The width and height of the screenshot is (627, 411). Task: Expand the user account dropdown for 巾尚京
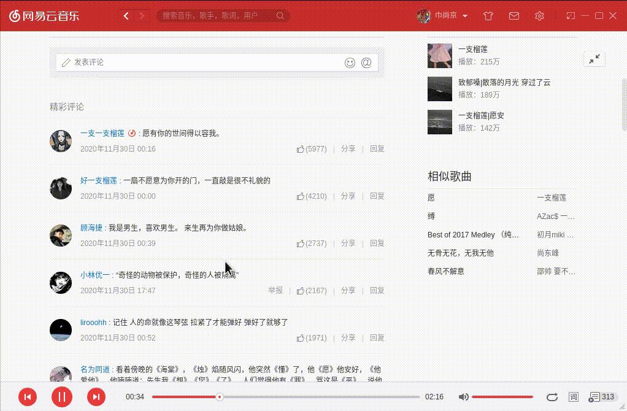pyautogui.click(x=448, y=15)
